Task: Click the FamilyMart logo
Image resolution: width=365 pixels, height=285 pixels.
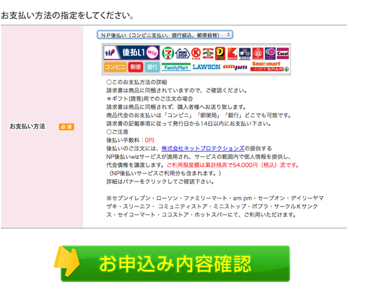Action: tap(176, 68)
